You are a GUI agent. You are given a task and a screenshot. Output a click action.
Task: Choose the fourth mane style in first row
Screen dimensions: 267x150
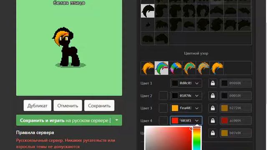pyautogui.click(x=189, y=11)
